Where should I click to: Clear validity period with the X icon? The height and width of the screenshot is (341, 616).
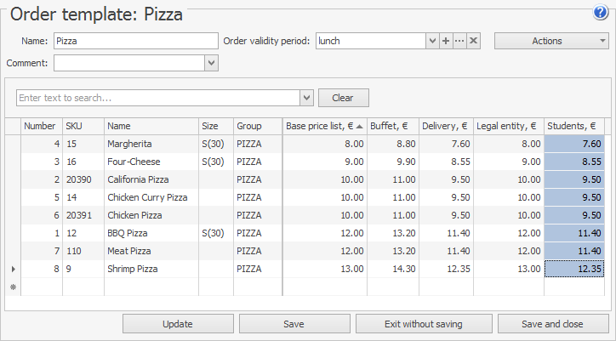coord(474,41)
